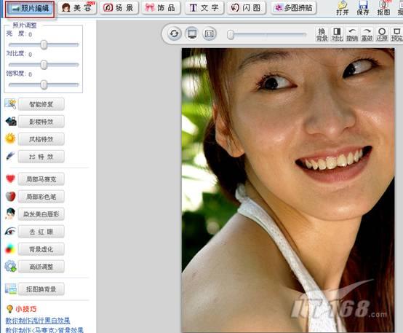
Task: Click the 局部马赛克 mosaic button
Action: (x=41, y=179)
